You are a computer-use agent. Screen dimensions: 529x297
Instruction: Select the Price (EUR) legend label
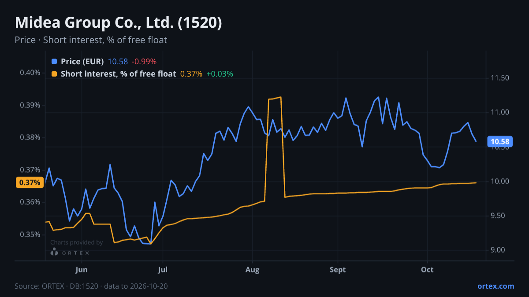tap(82, 62)
